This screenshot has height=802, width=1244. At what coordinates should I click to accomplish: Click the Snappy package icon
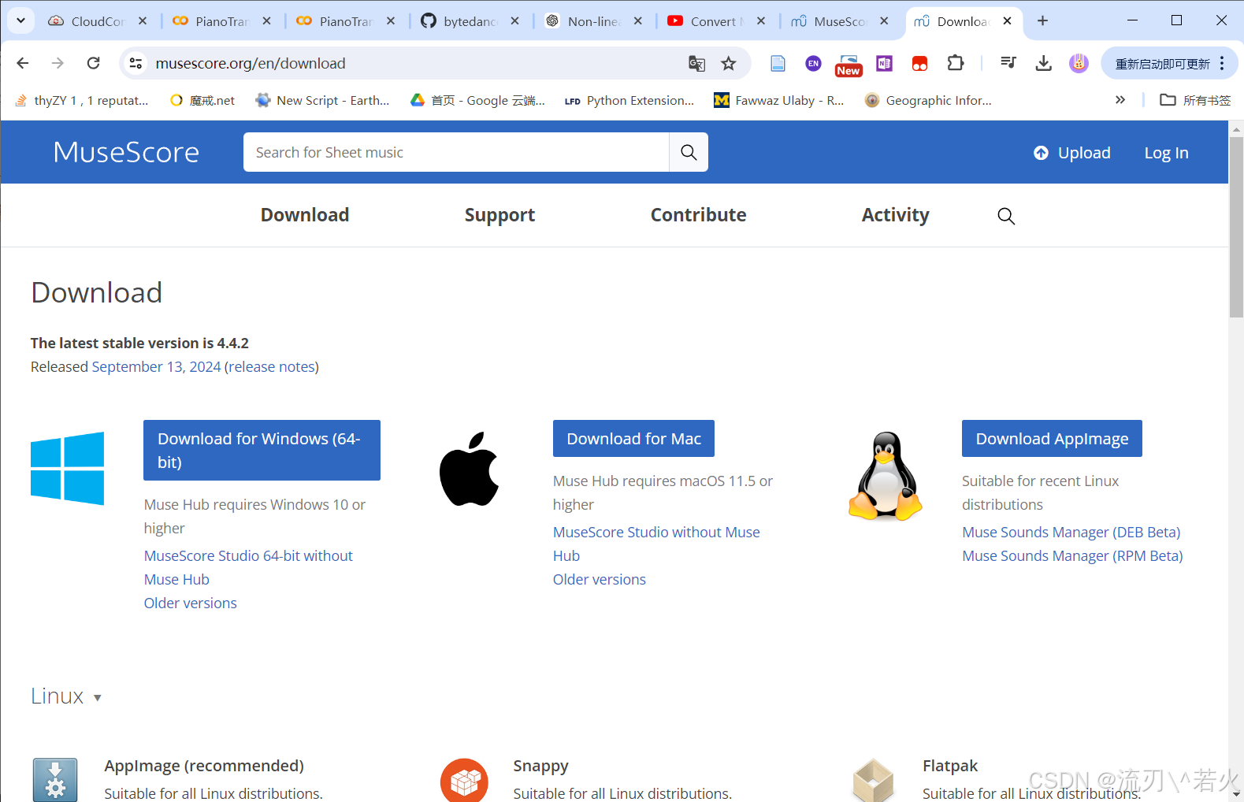464,780
